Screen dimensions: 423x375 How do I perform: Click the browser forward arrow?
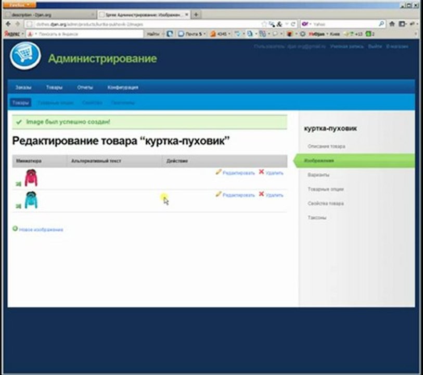[x=18, y=24]
